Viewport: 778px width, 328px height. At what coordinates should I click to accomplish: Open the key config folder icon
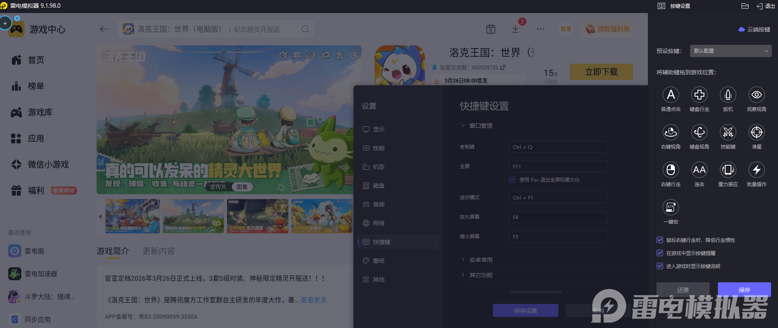[745, 6]
